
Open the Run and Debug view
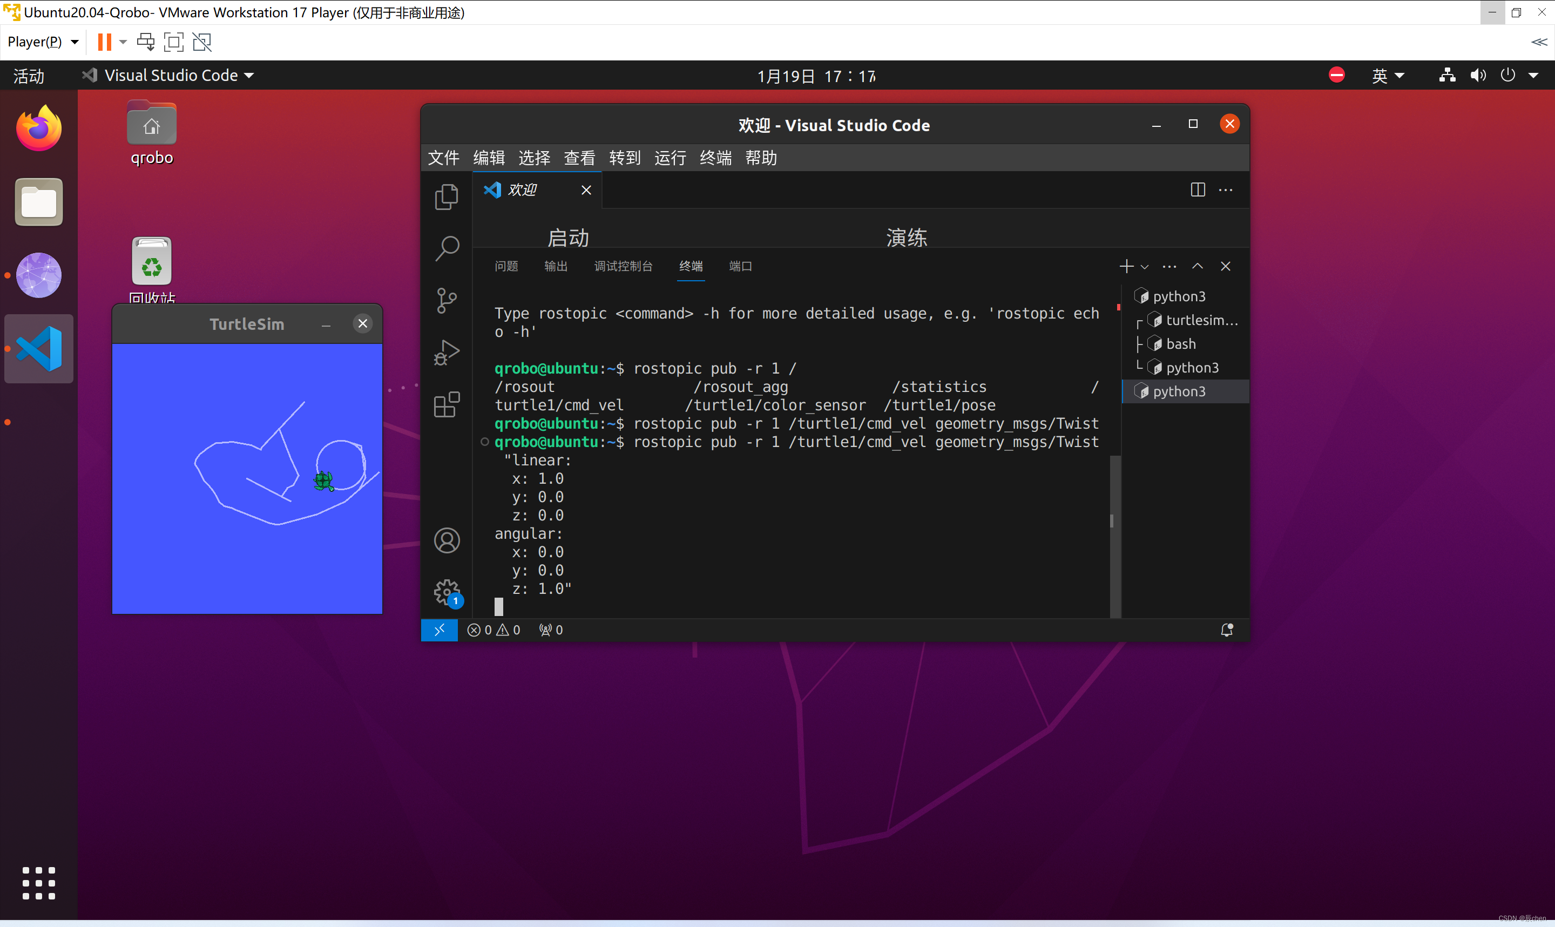447,353
